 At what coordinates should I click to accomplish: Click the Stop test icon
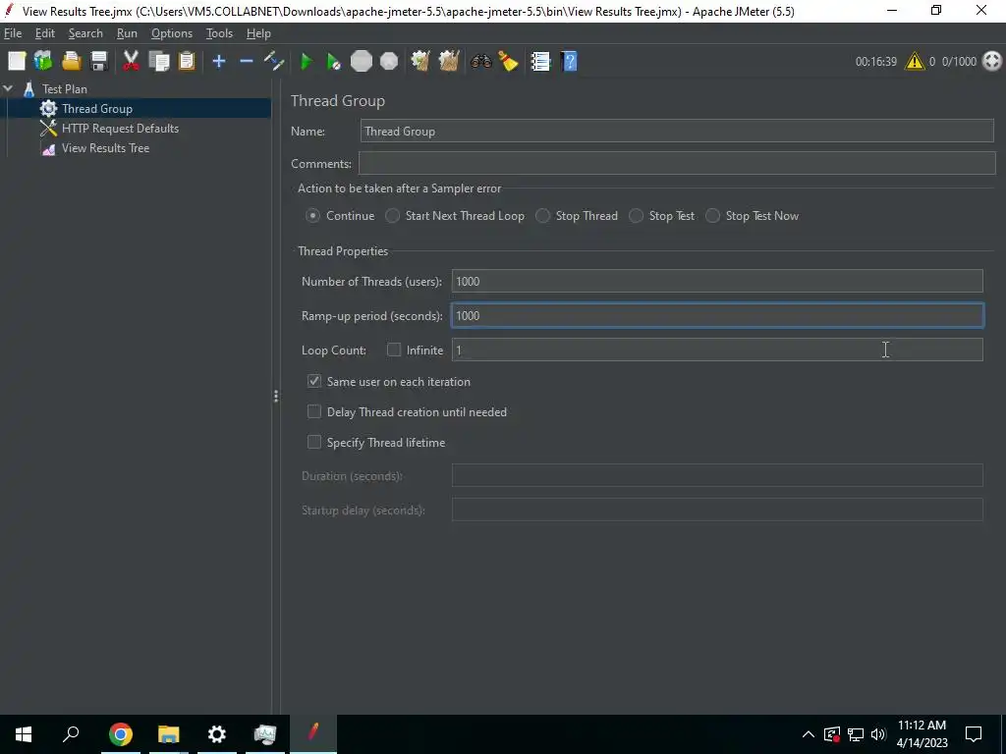(362, 62)
